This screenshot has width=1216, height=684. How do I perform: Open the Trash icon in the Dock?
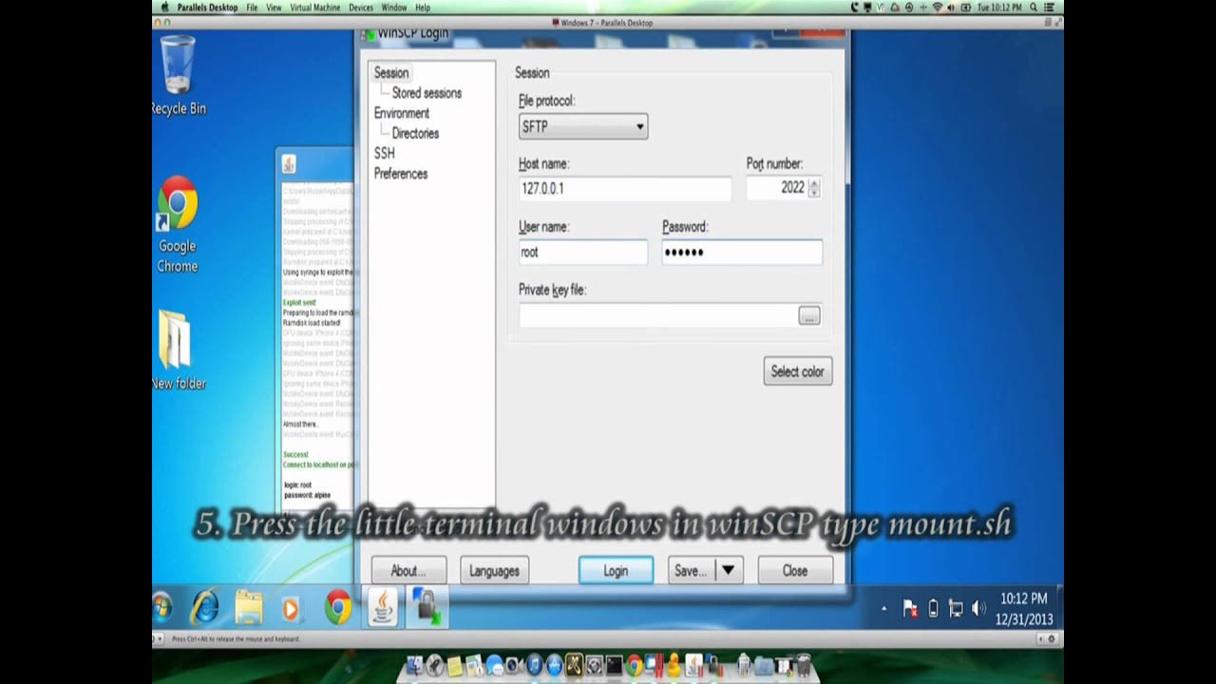[804, 665]
